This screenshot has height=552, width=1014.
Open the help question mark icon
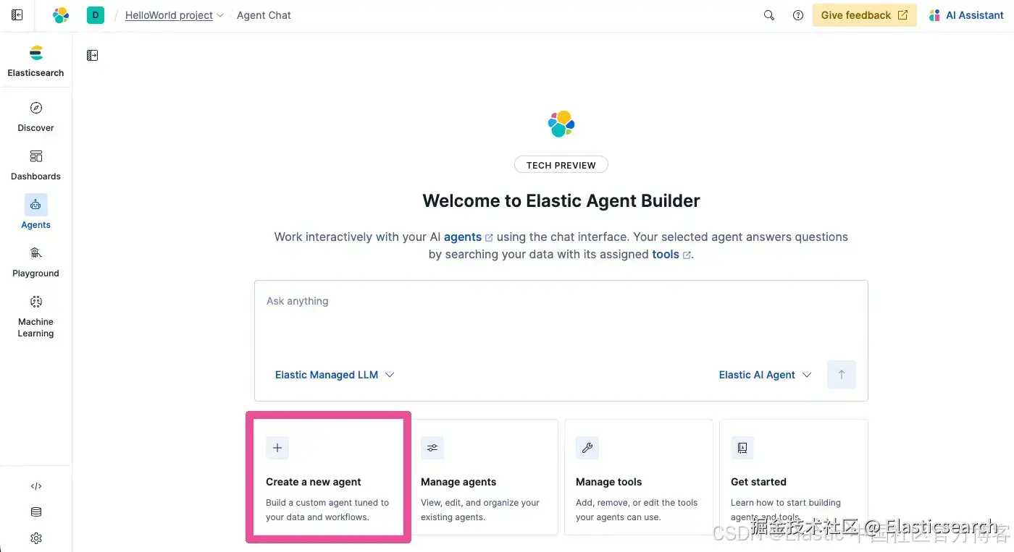pos(798,15)
